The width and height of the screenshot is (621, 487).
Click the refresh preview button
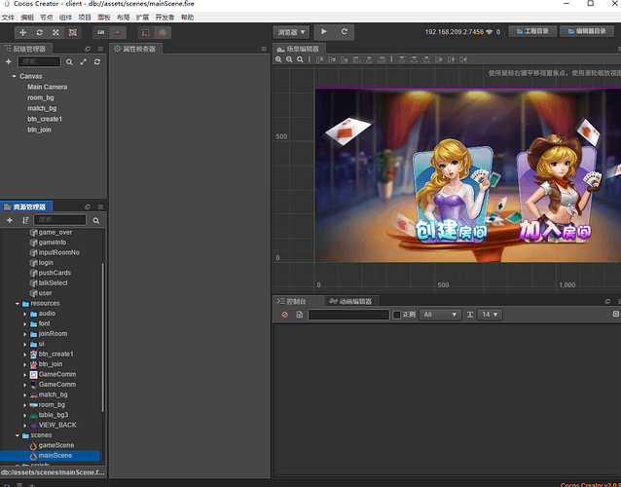coord(345,32)
